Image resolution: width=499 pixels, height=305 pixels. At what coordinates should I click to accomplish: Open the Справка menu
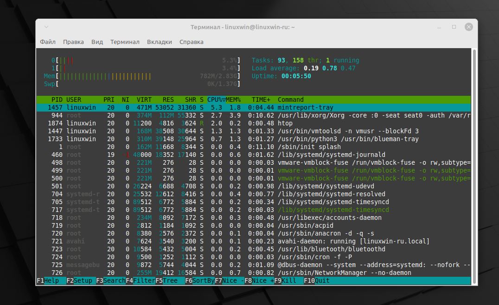point(191,42)
